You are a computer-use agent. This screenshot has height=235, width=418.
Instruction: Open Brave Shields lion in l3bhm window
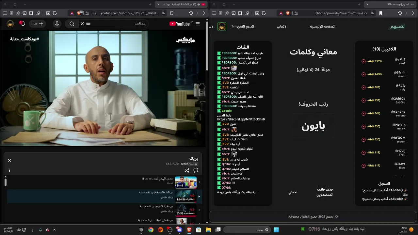[x=288, y=13]
